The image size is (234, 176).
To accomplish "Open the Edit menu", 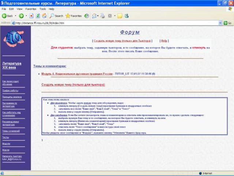I will tap(11, 9).
